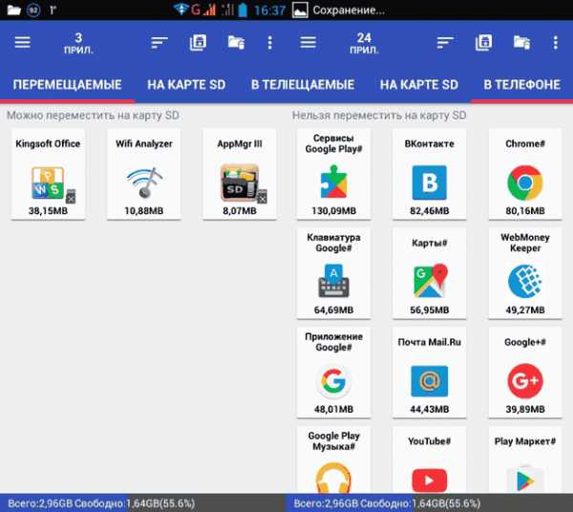Select the Приложение Google app icon
Viewport: 573px width, 512px height.
click(x=333, y=381)
